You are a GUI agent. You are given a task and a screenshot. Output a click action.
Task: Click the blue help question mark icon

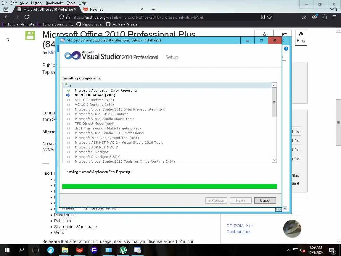pos(286,49)
